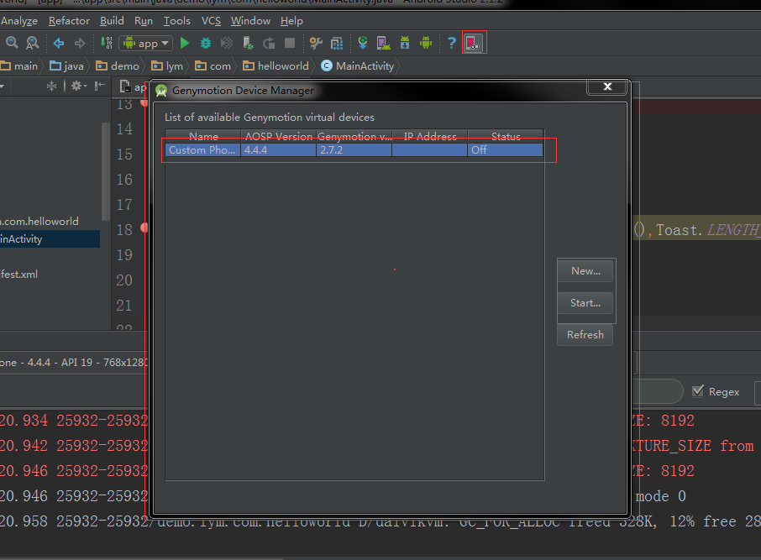Click the collapse all icon in project panel
The height and width of the screenshot is (560, 761).
pos(51,86)
